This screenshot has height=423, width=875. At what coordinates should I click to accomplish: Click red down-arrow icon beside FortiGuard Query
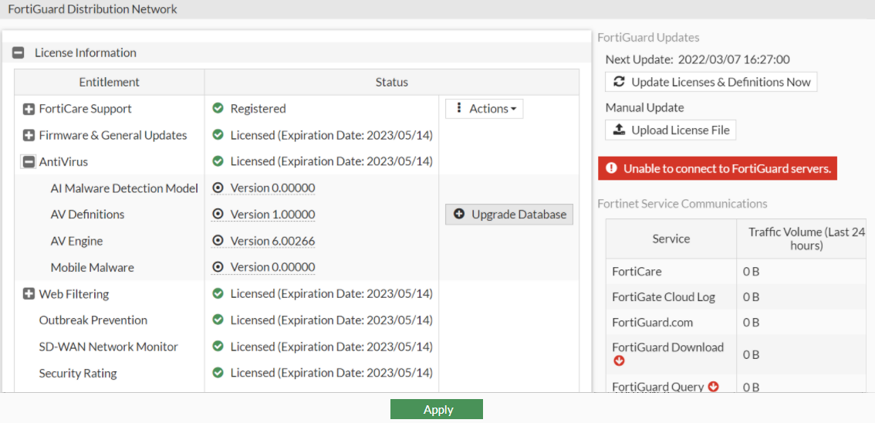pos(713,387)
